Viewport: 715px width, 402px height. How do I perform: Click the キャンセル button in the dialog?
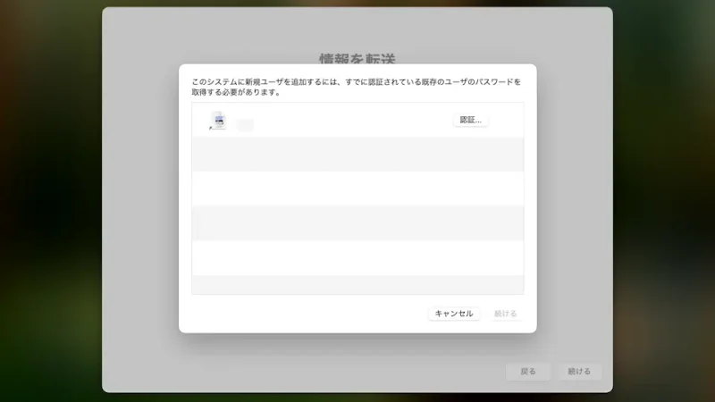454,314
